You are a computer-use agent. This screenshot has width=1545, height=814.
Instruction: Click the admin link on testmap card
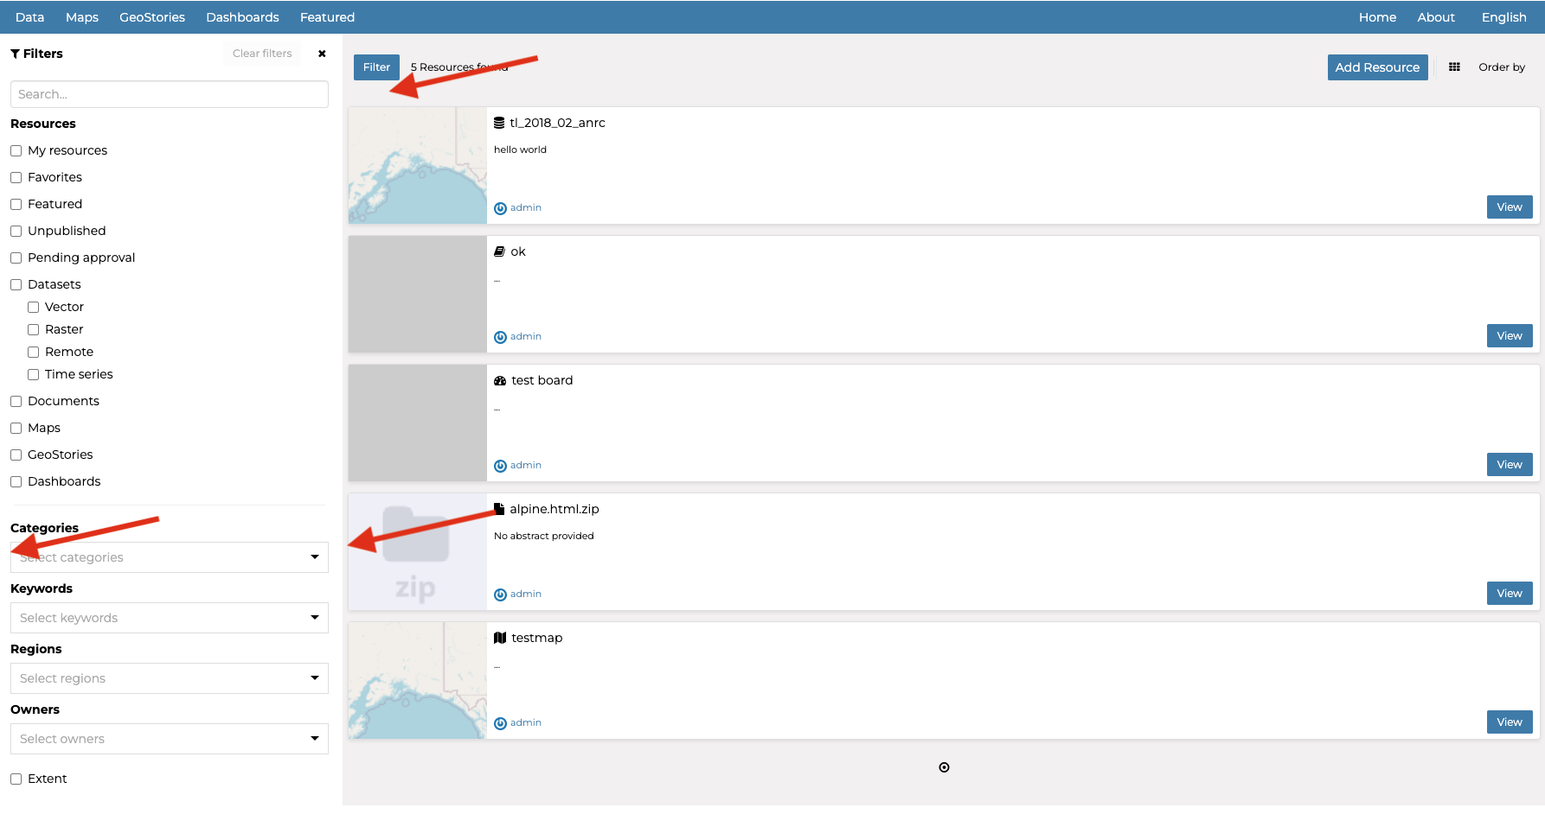click(x=526, y=722)
